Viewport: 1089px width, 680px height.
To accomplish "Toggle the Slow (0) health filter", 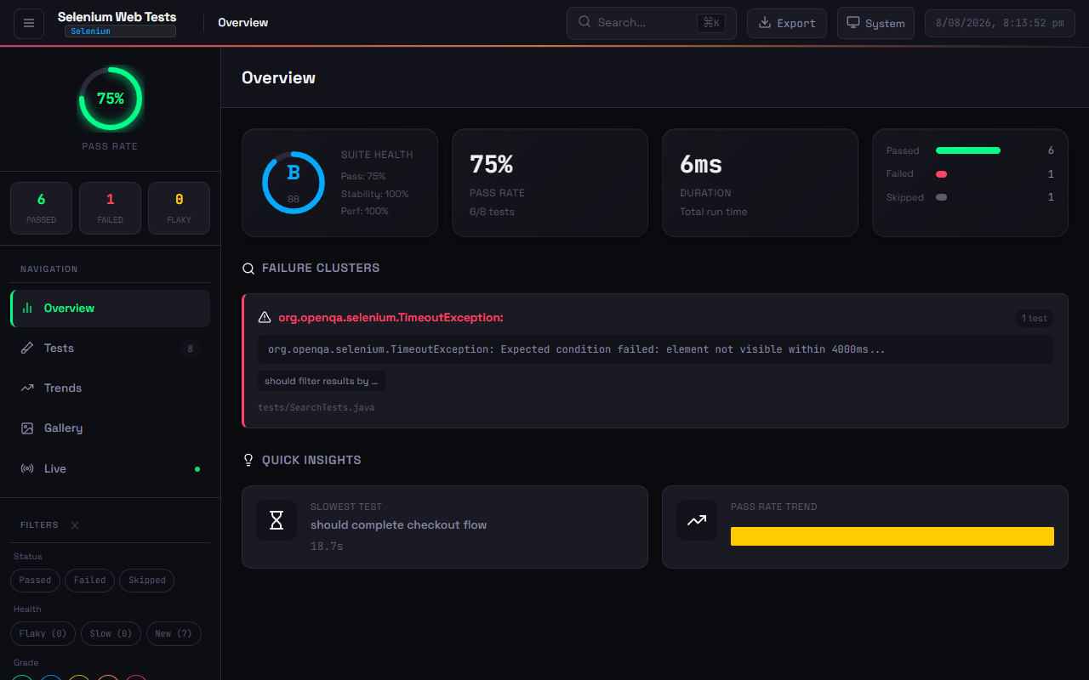I will coord(111,633).
